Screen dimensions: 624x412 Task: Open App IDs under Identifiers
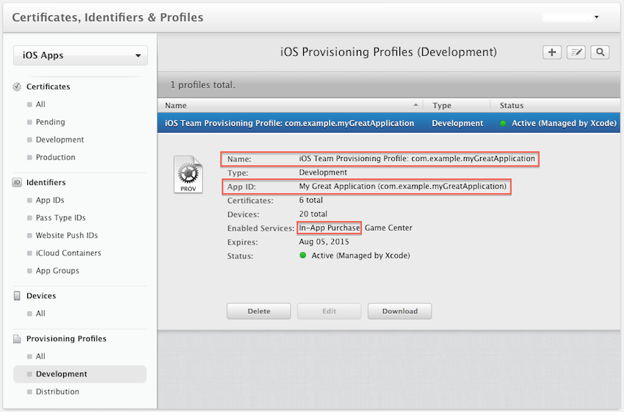(x=50, y=200)
